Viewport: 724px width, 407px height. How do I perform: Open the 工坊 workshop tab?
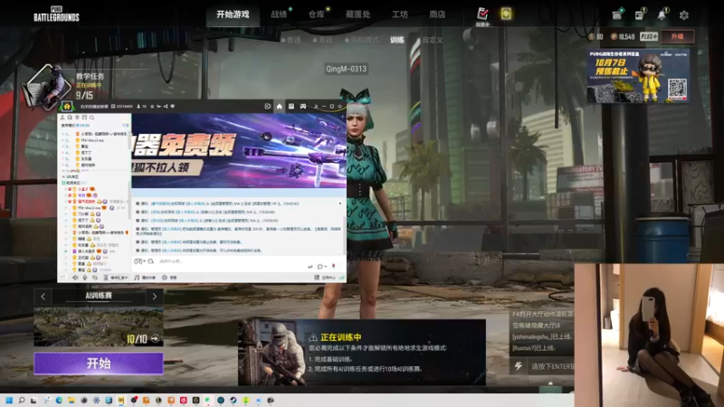400,14
